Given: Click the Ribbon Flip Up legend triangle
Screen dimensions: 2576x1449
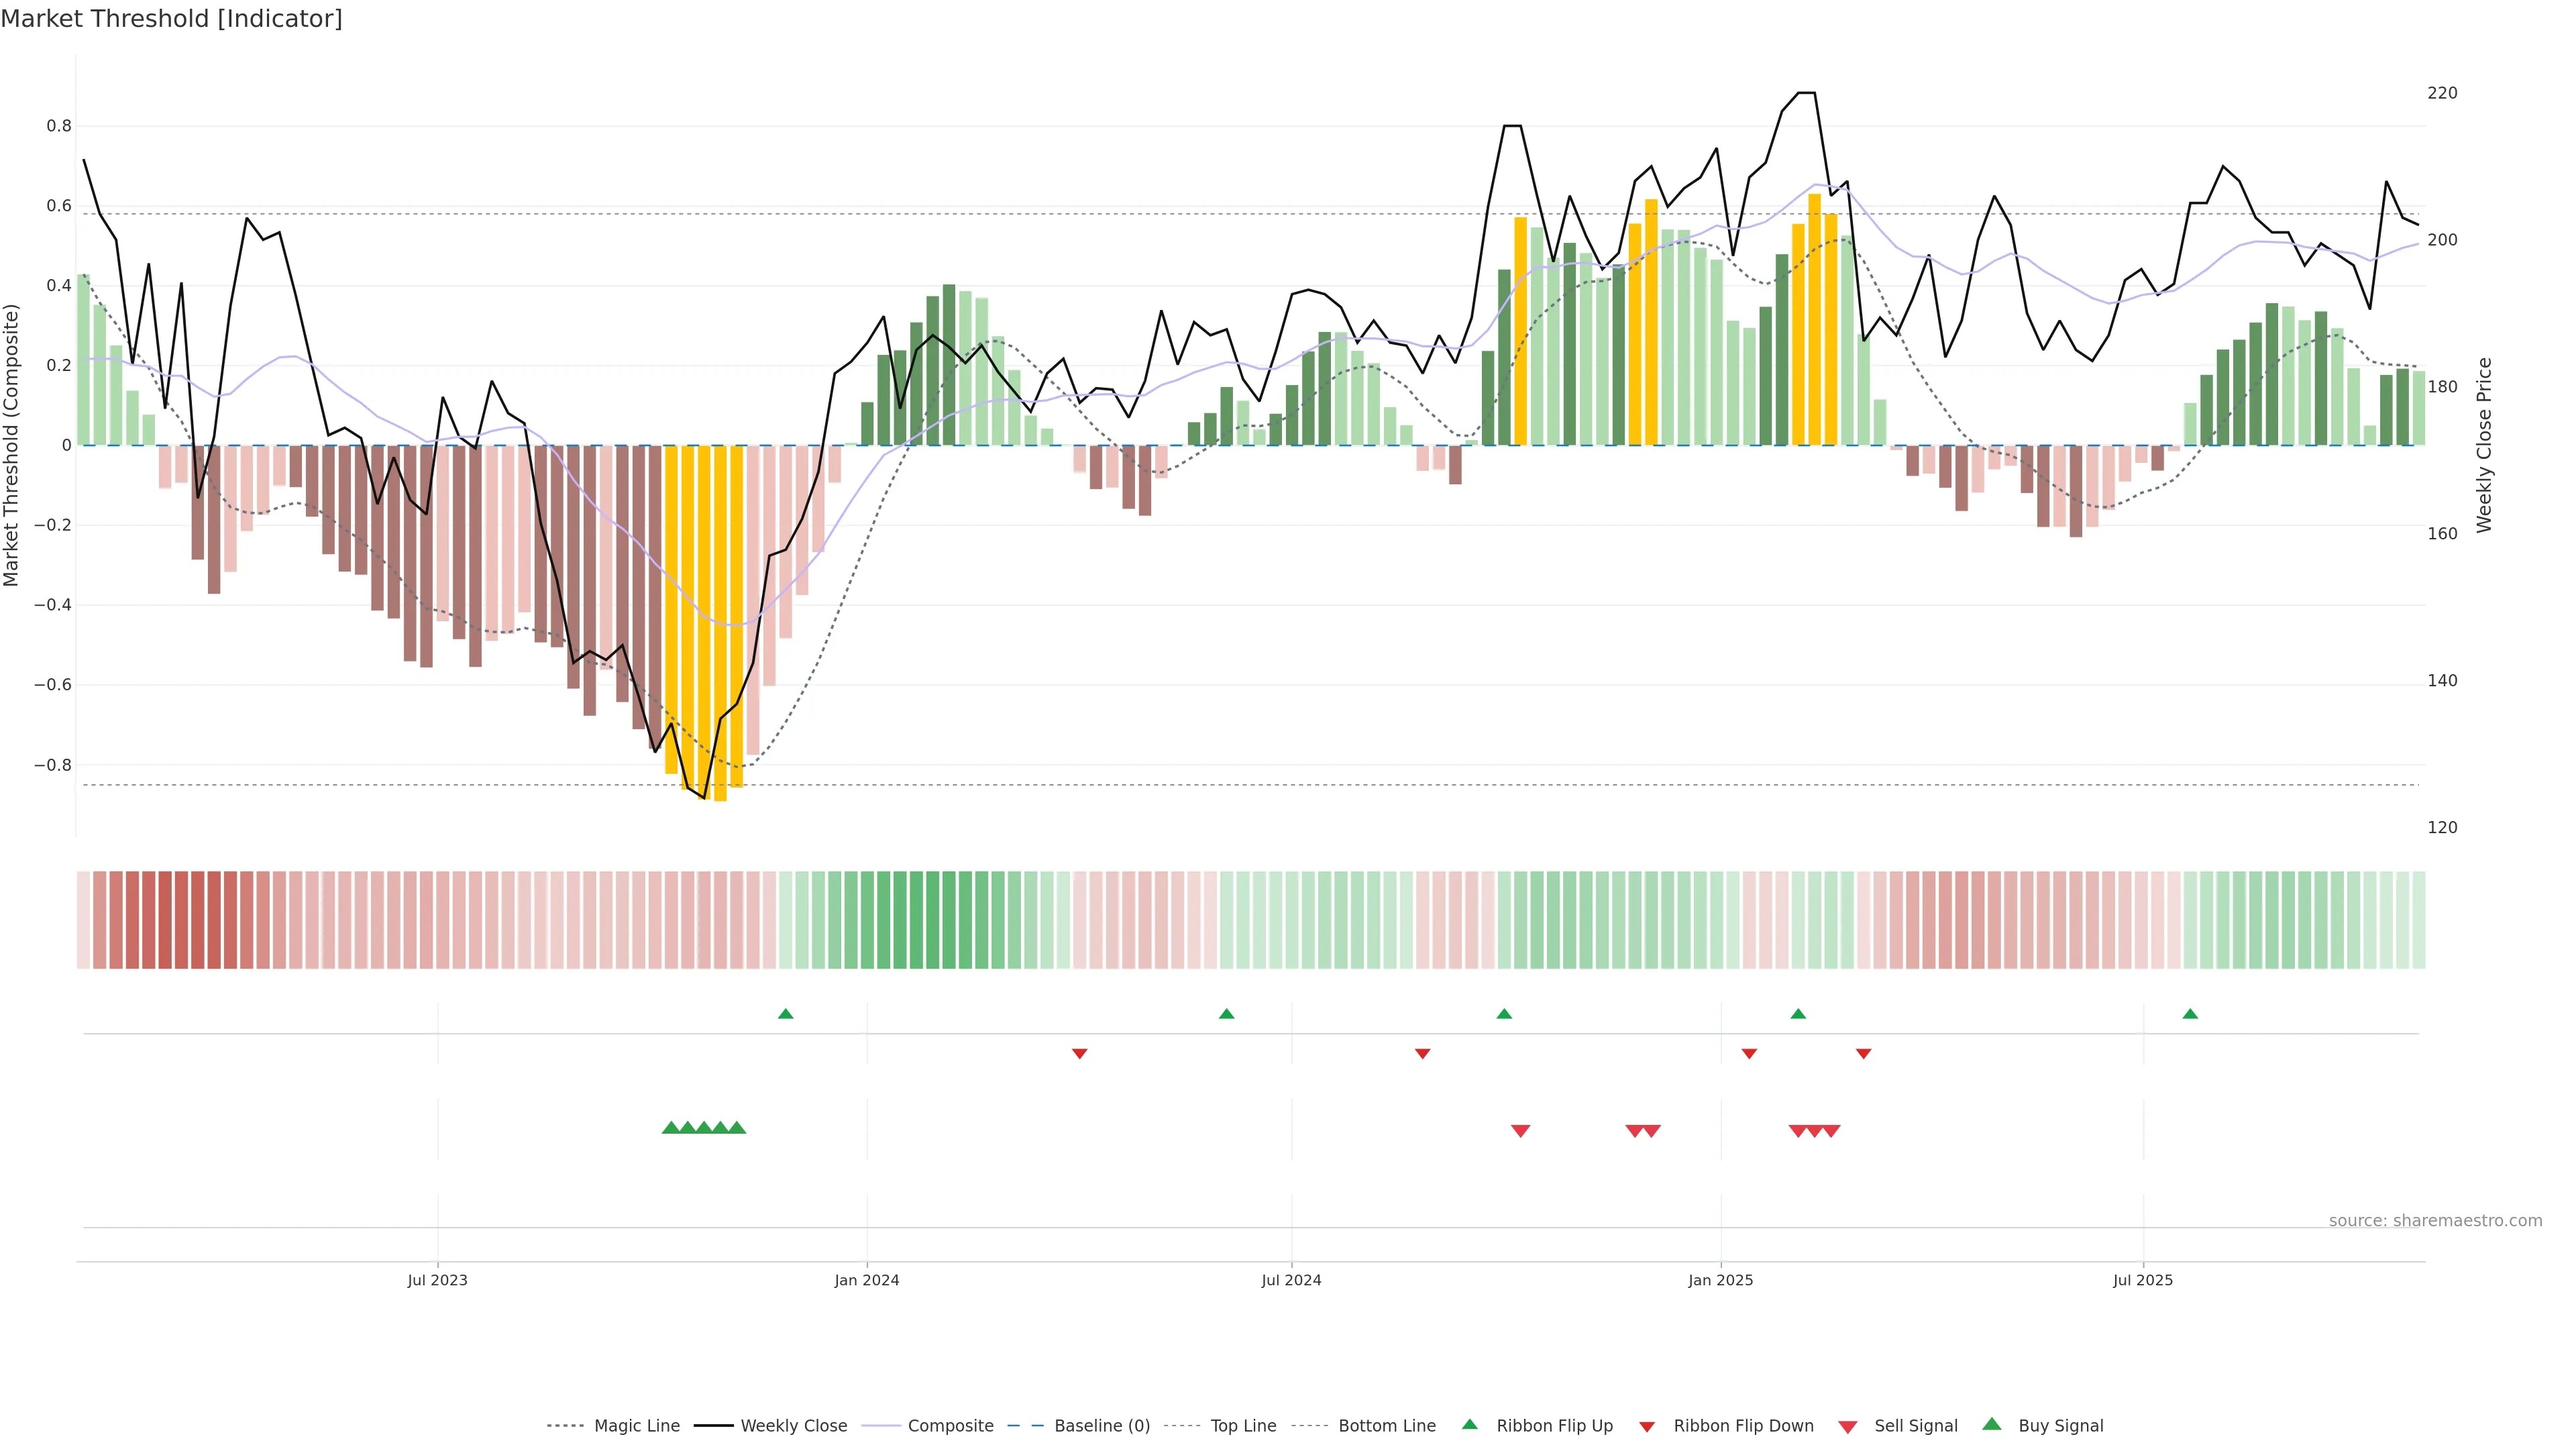Looking at the screenshot, I should pyautogui.click(x=1470, y=1424).
